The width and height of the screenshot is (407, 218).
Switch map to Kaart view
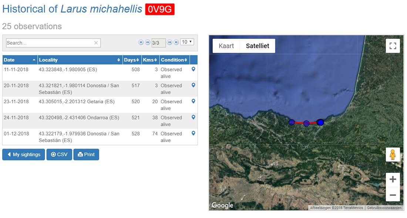tap(226, 46)
